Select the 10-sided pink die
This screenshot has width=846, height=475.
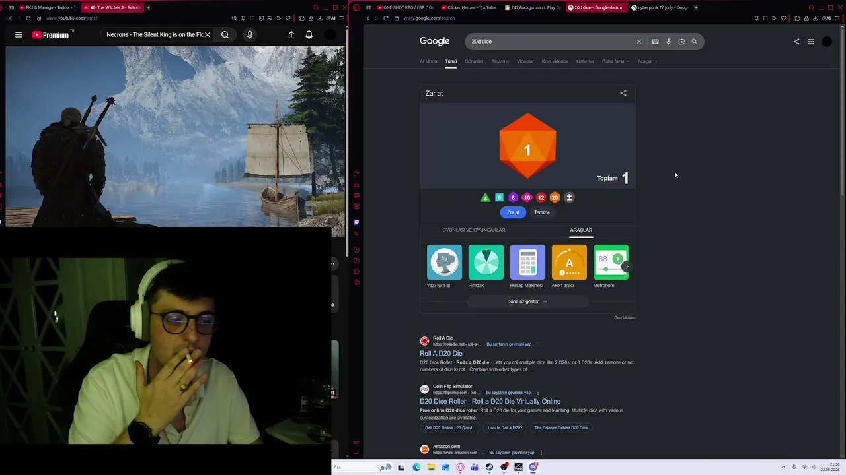(527, 197)
